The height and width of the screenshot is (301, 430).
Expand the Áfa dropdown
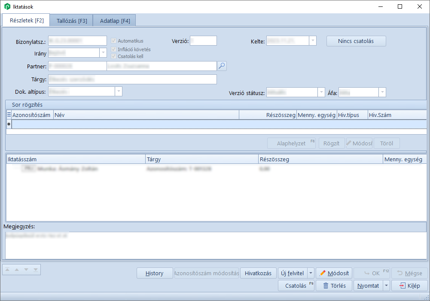coord(382,92)
